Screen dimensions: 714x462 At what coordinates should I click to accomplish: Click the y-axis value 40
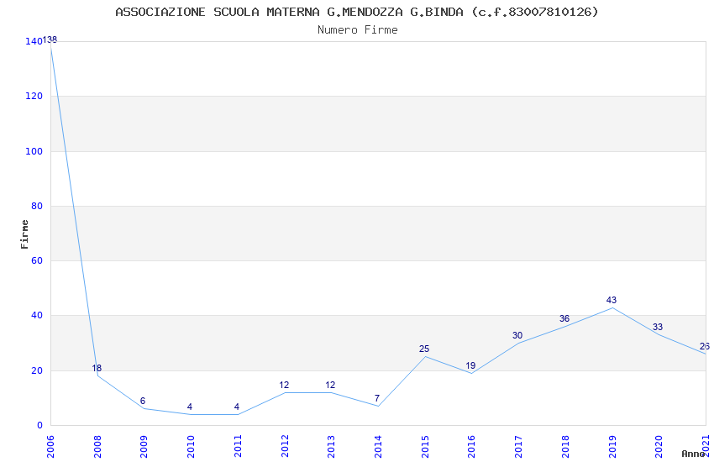[37, 316]
